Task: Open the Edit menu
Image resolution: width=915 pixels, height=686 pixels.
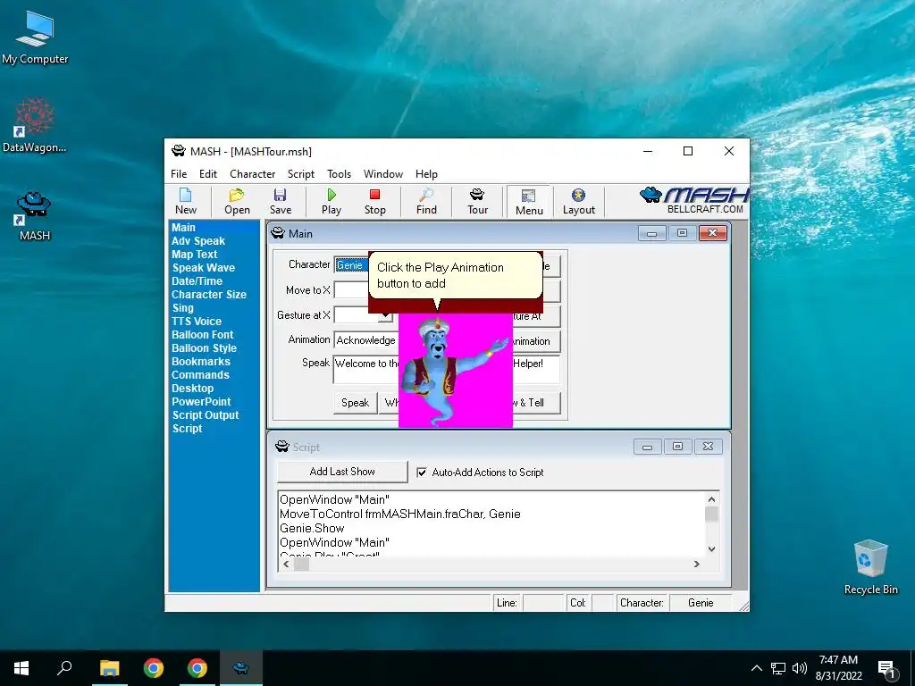Action: pyautogui.click(x=207, y=174)
